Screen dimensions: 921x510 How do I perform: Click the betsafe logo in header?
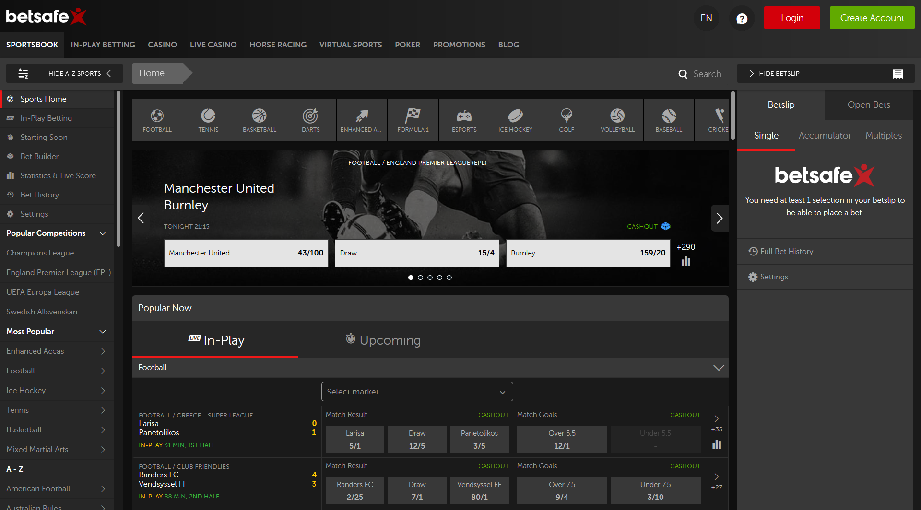coord(46,16)
